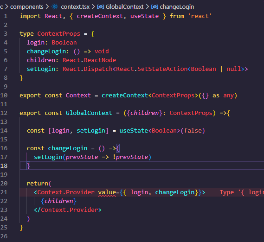Image resolution: width=264 pixels, height=242 pixels.
Task: Expand chevron after context.tsx in breadcrumb
Action: [93, 7]
